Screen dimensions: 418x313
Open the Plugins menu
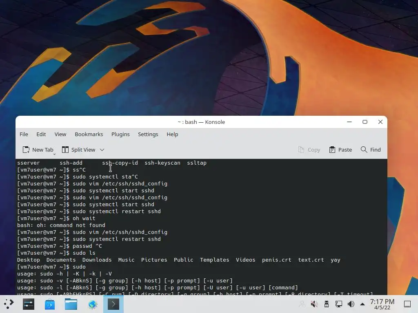coord(120,134)
